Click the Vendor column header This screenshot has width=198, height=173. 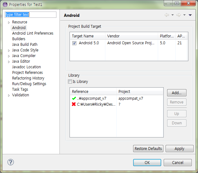pyautogui.click(x=132, y=36)
